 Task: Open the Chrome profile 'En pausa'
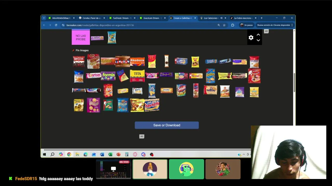(x=246, y=25)
